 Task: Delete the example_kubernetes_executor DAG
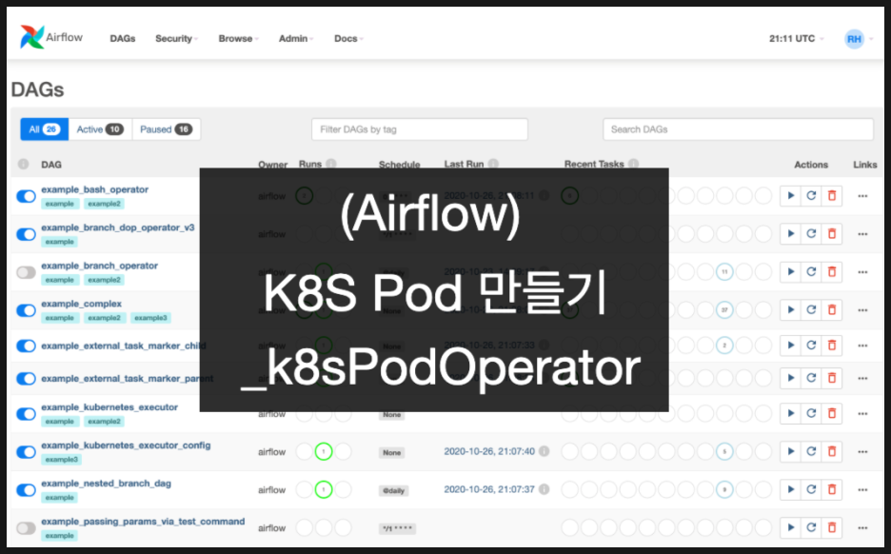click(832, 414)
